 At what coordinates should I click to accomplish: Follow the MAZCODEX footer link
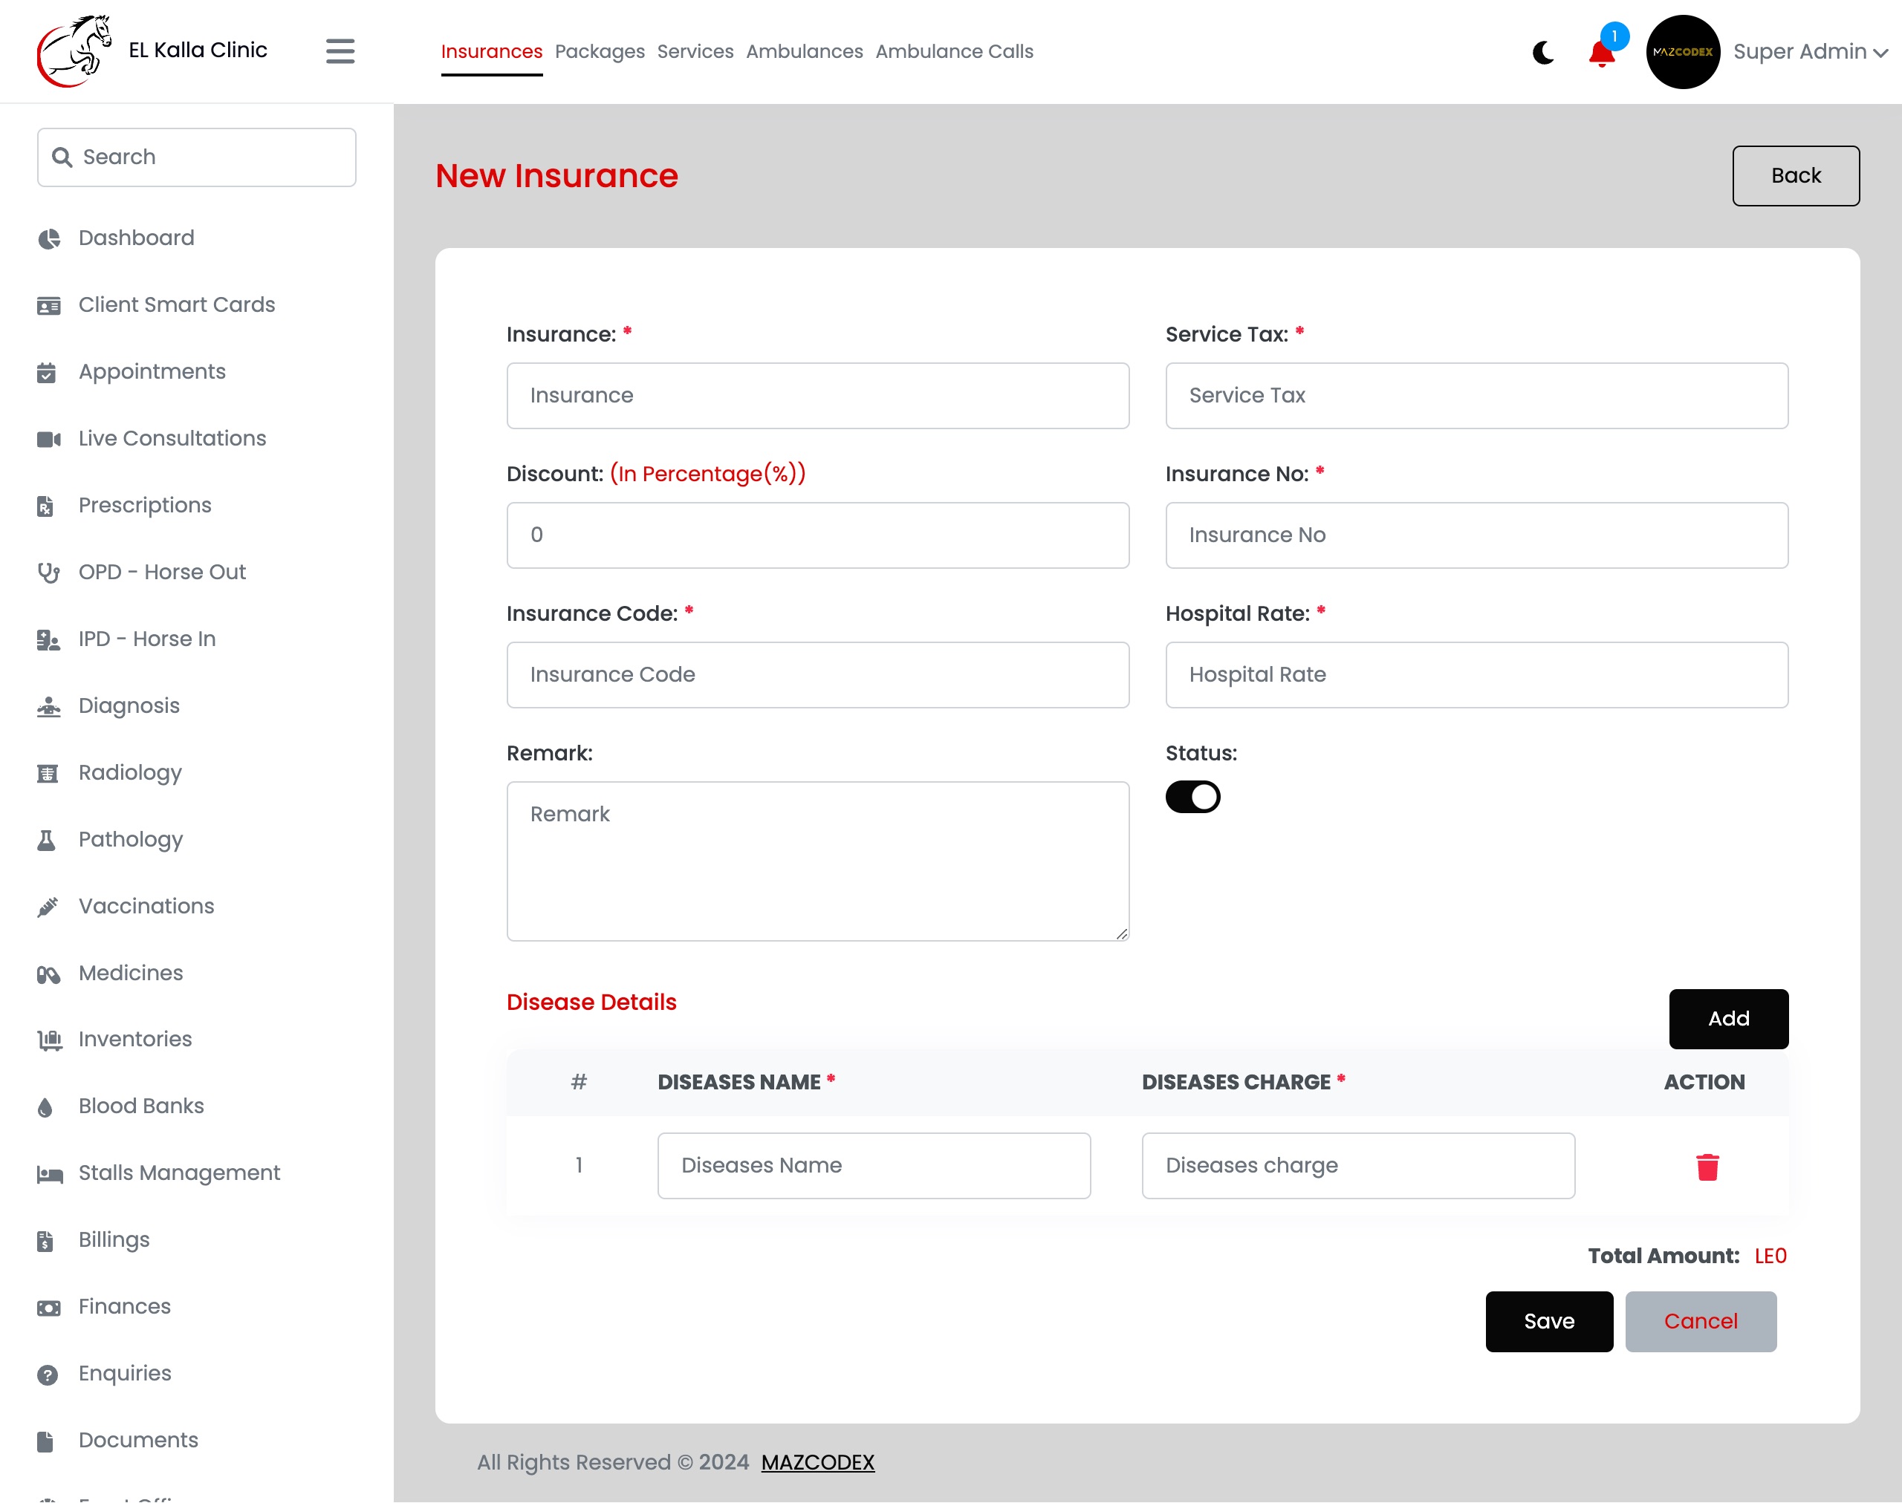click(x=817, y=1461)
